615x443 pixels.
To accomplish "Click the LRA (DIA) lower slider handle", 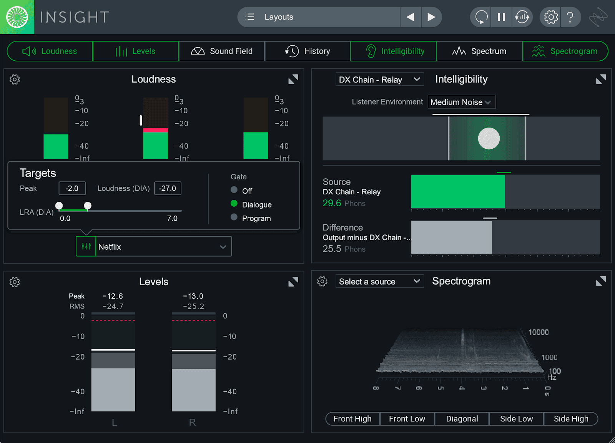I will click(x=59, y=206).
